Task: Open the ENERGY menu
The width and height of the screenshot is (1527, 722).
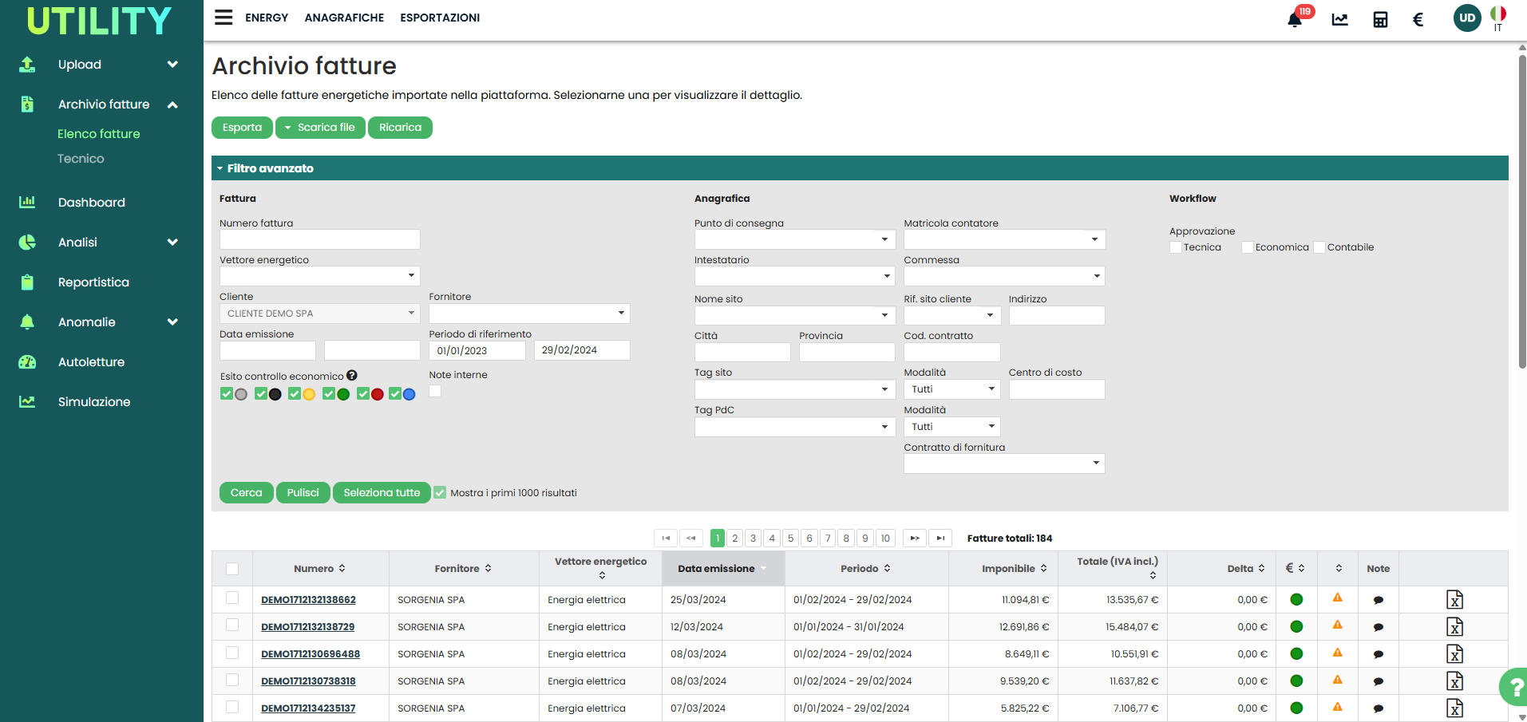Action: (x=267, y=18)
